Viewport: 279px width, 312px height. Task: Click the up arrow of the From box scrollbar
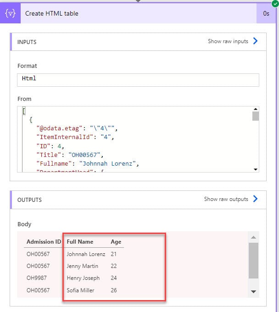256,109
